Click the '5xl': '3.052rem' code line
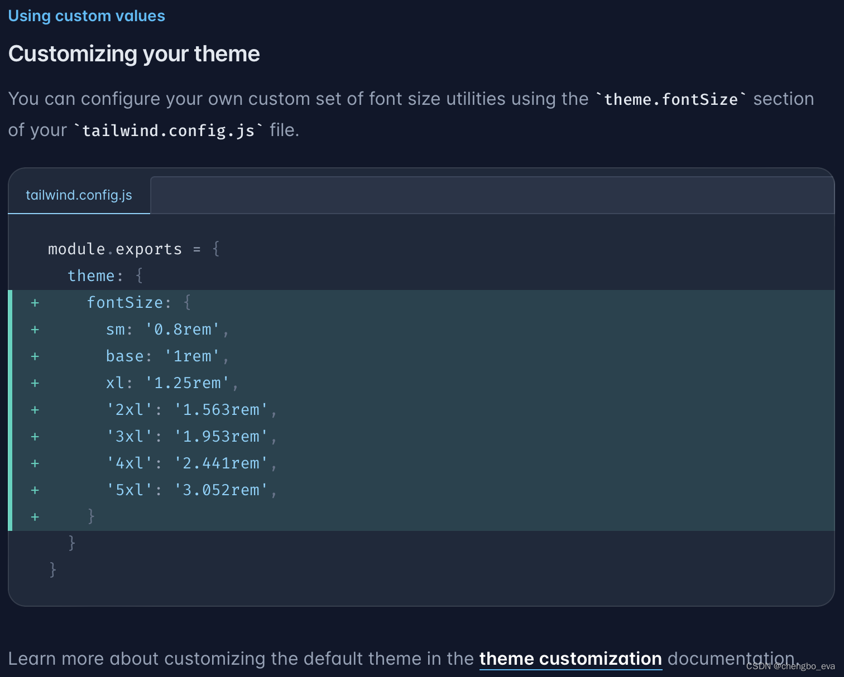The width and height of the screenshot is (844, 677). coord(191,490)
